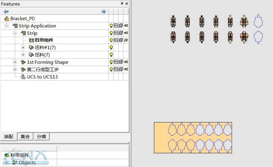The width and height of the screenshot is (273, 167).
Task: Click the blue back arrow in Features panel
Action: [x=6, y=12]
